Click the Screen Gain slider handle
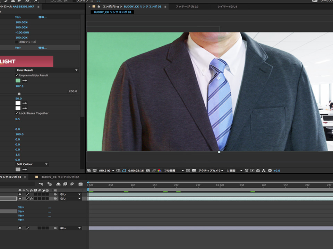Screen dimensions: 333x249 19,94
